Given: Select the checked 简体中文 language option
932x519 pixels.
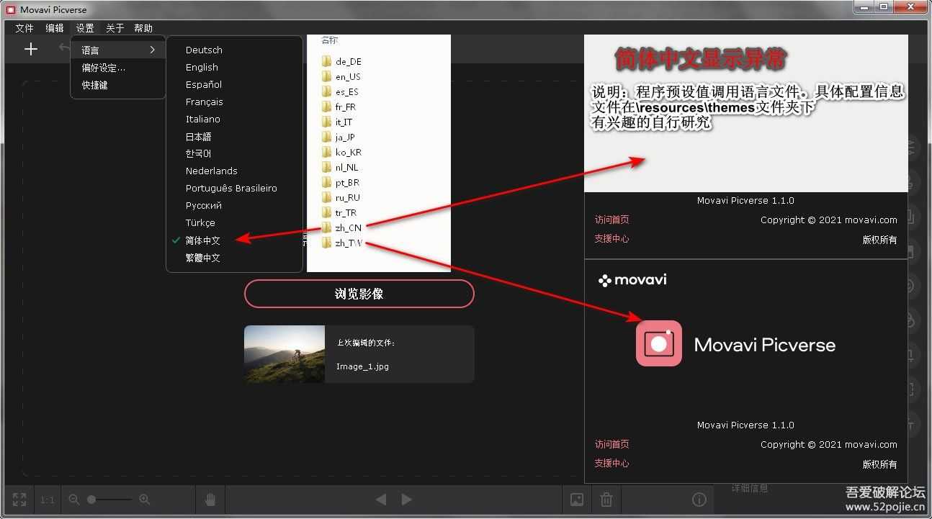Looking at the screenshot, I should tap(202, 240).
